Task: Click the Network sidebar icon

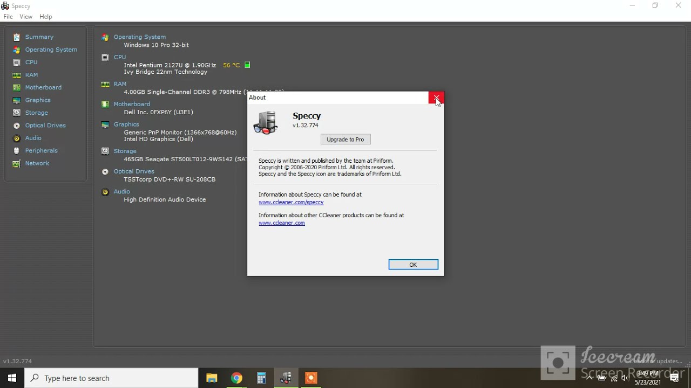Action: click(17, 163)
